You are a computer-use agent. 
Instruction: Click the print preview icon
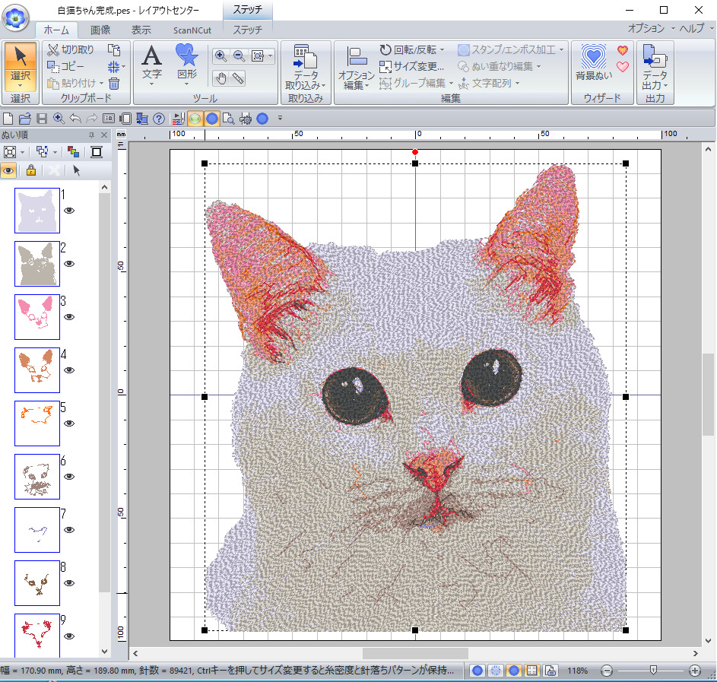pos(228,119)
